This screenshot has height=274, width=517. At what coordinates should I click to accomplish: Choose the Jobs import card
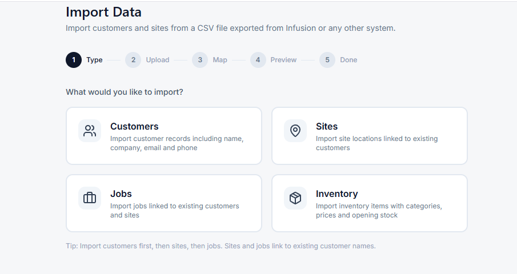(x=164, y=203)
